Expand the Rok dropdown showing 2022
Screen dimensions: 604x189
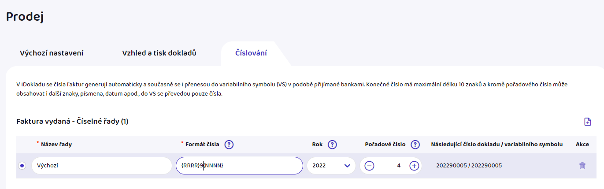(x=331, y=166)
